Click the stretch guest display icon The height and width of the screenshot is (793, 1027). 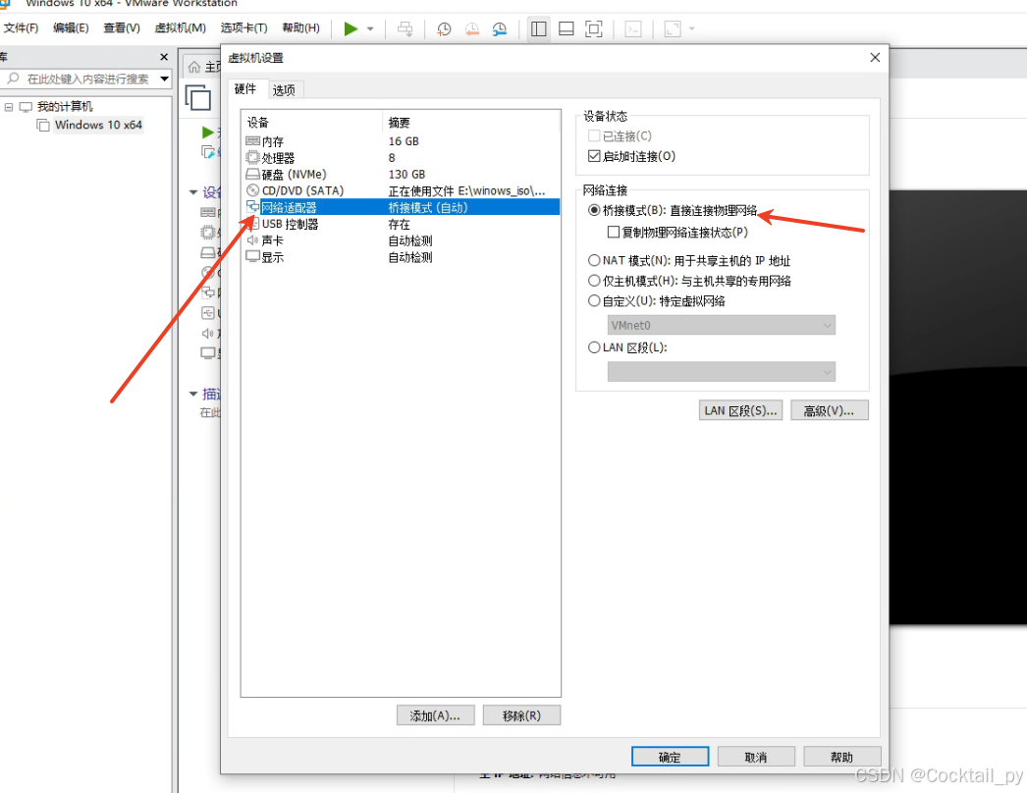pos(673,28)
